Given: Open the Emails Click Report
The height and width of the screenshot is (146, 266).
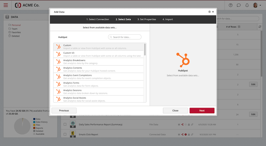Looking at the screenshot, I should (88, 135).
